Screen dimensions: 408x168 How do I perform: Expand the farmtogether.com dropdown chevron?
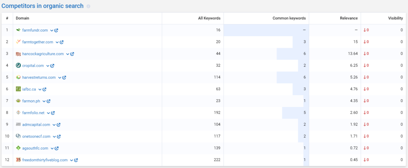tap(57, 42)
